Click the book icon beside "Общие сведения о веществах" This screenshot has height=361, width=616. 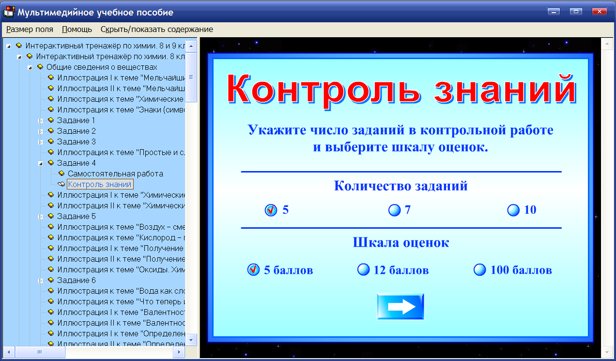[40, 67]
